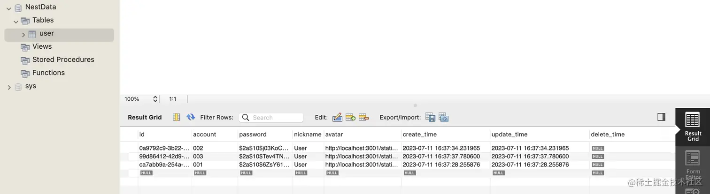Collapse the Tables node
710x194 pixels.
tap(16, 21)
